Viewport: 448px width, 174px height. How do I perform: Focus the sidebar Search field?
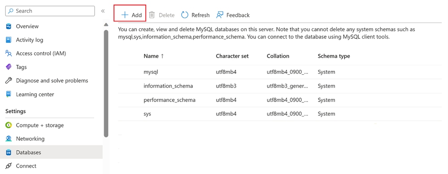(50, 11)
